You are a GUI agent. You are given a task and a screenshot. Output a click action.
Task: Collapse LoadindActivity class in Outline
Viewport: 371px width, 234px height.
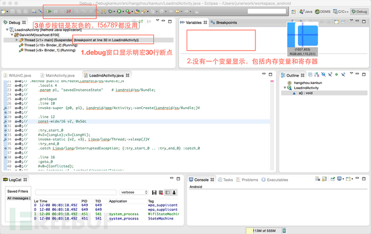click(x=286, y=88)
